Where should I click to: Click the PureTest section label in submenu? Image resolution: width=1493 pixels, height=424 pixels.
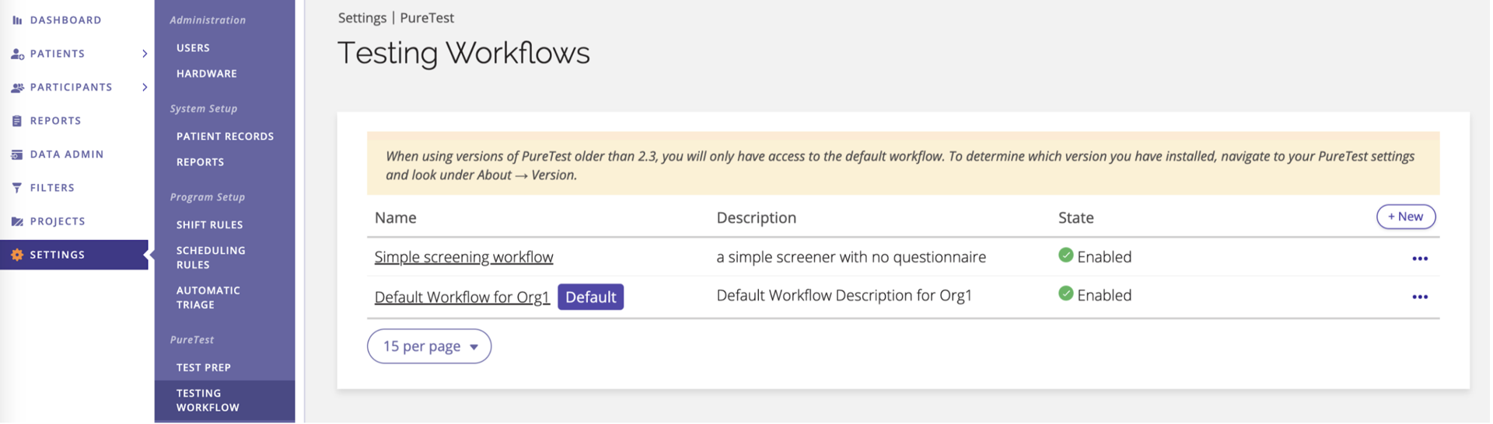pos(191,340)
